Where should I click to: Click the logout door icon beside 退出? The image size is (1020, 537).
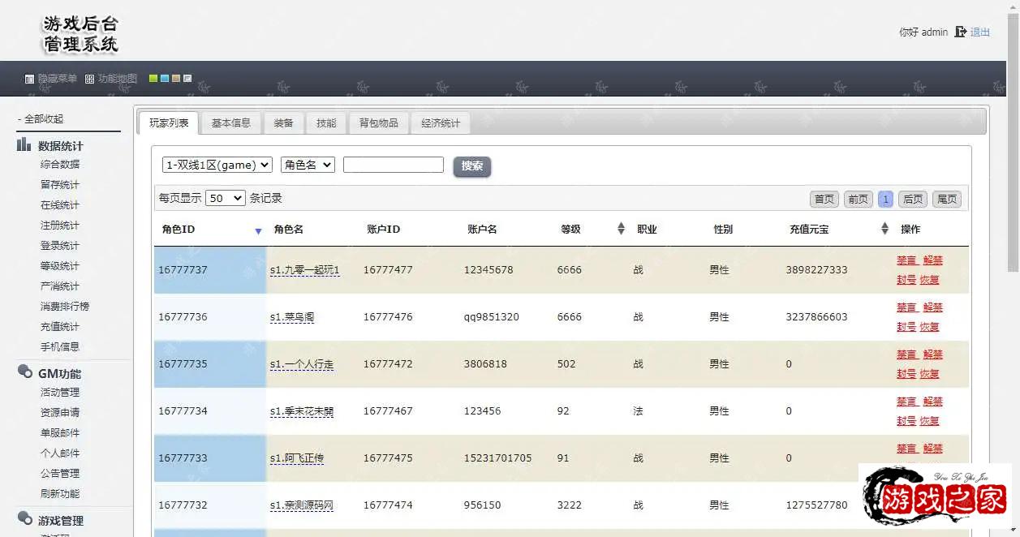pyautogui.click(x=961, y=32)
